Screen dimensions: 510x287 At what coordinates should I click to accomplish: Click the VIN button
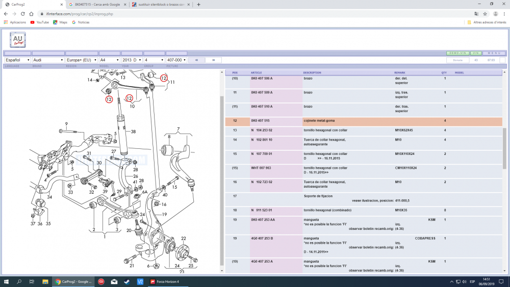pos(476,54)
